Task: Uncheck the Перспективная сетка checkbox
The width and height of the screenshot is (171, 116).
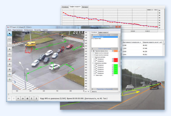Action: click(x=113, y=51)
